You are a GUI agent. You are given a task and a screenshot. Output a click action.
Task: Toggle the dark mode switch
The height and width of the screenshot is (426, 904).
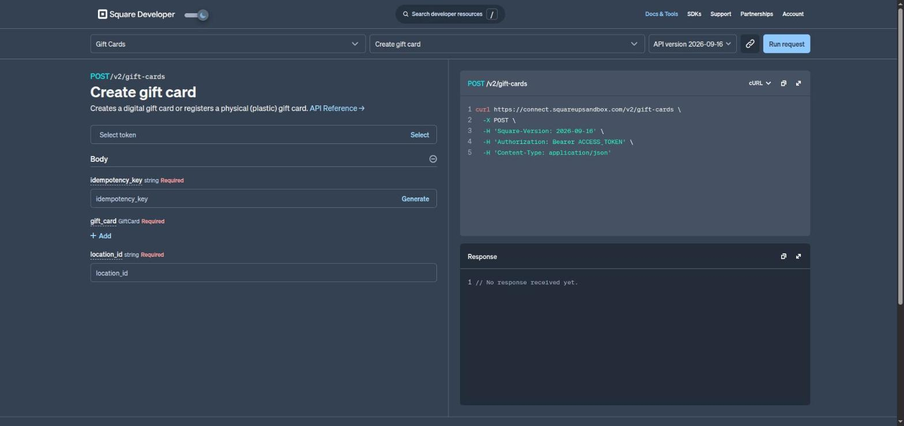(x=197, y=15)
